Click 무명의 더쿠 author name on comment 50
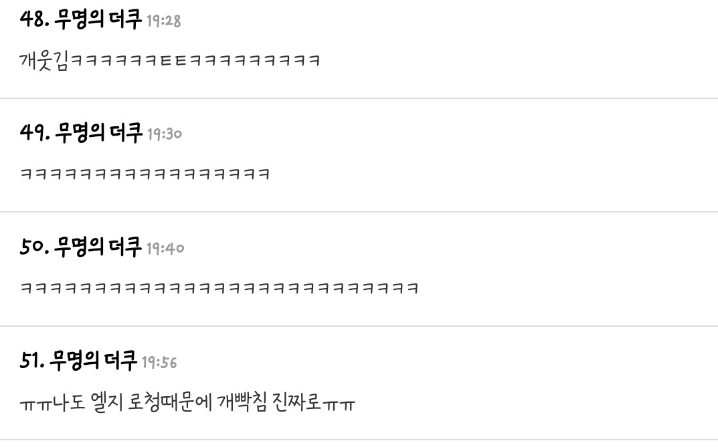The width and height of the screenshot is (718, 447). [x=98, y=247]
